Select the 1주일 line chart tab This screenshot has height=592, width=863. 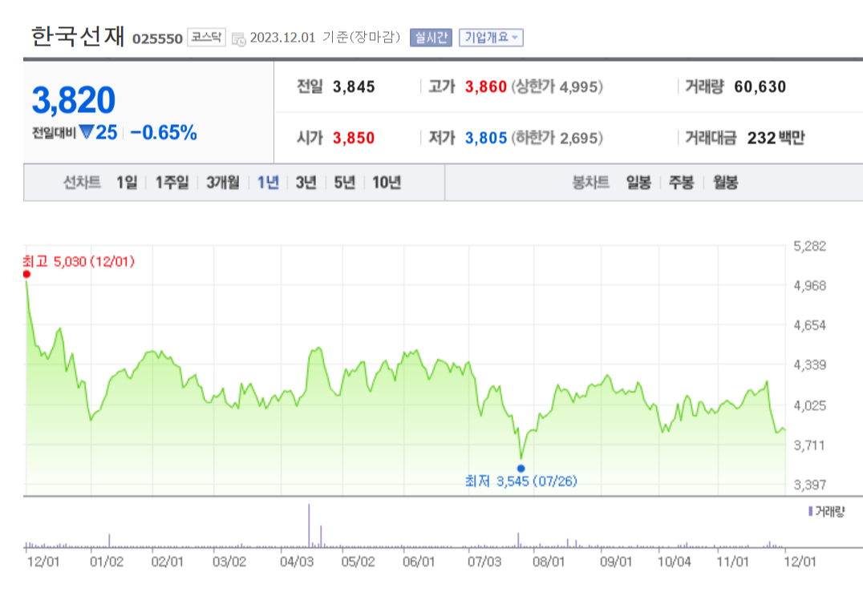pos(172,182)
